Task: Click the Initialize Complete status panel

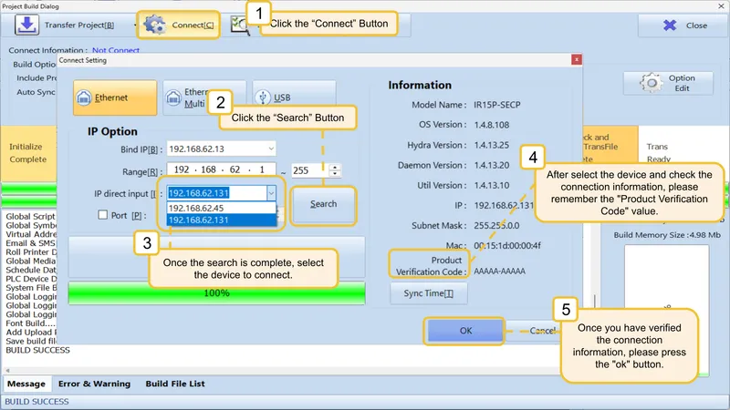Action: pos(28,153)
